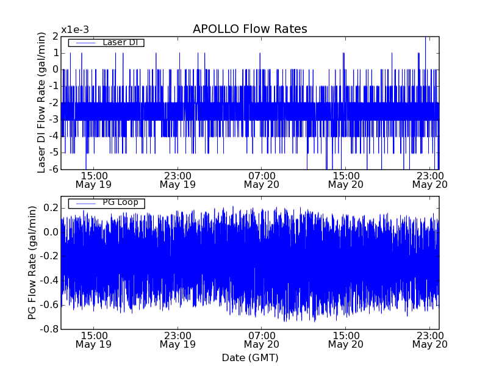
Task: Click the Laser DI Flow Rate y-axis label
Action: [x=41, y=102]
